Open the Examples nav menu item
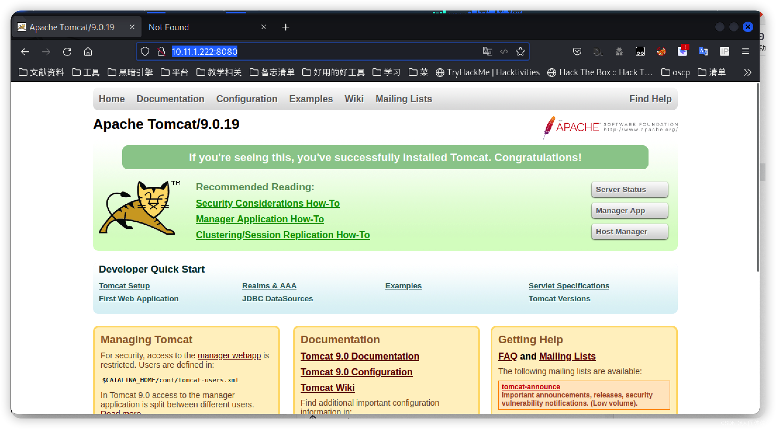This screenshot has width=776, height=429. [x=311, y=99]
